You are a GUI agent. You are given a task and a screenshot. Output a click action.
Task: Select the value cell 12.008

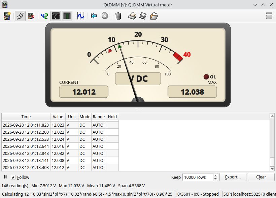click(x=58, y=161)
